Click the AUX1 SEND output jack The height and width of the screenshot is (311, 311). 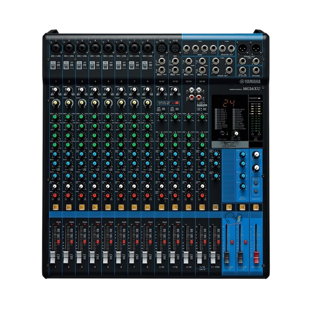point(186,48)
